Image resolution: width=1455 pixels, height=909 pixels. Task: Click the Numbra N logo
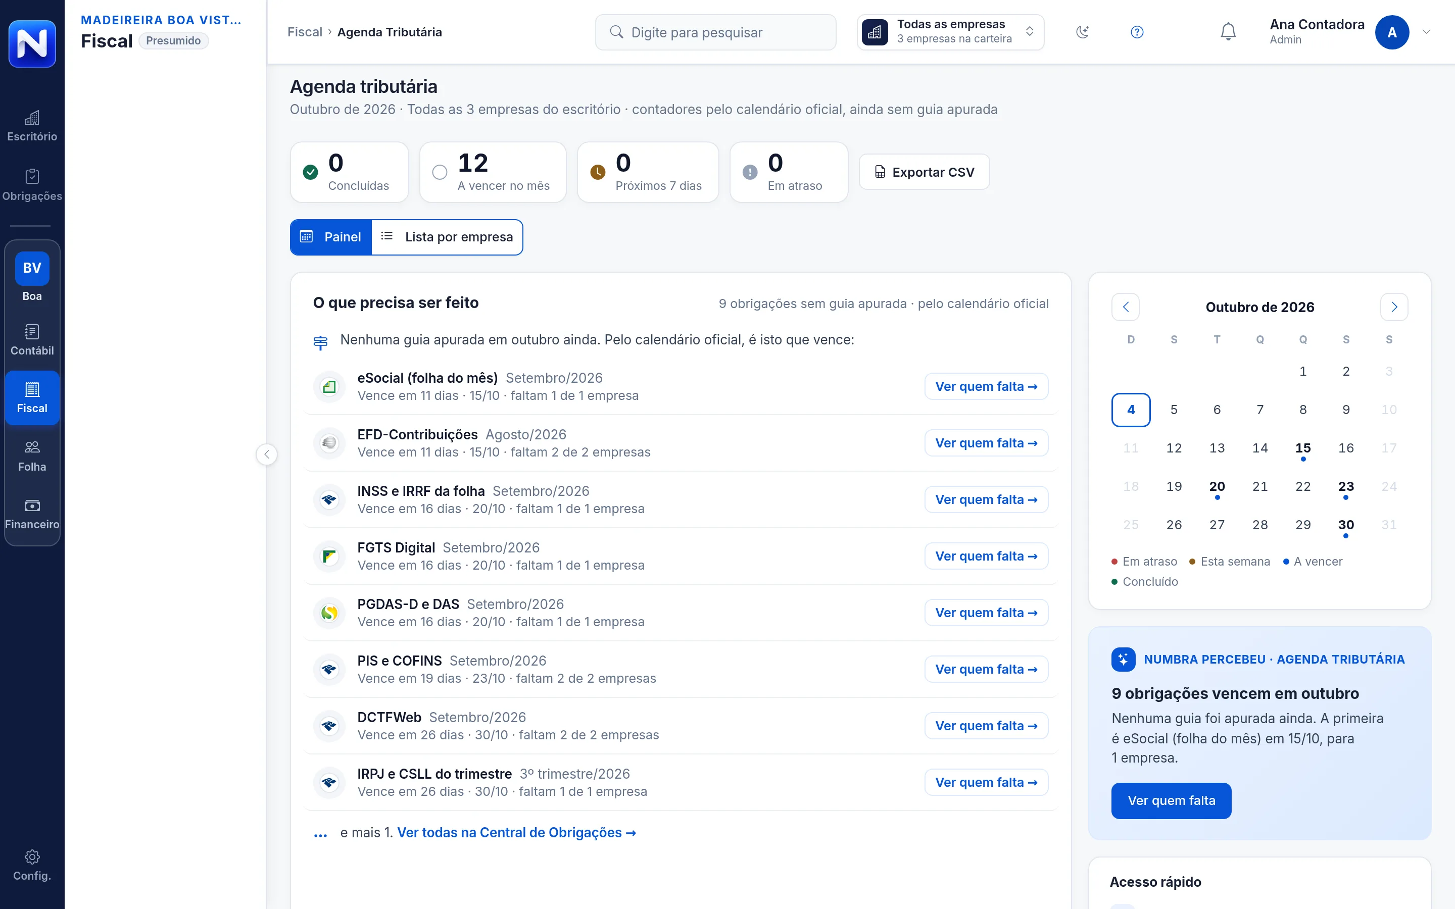pyautogui.click(x=32, y=43)
